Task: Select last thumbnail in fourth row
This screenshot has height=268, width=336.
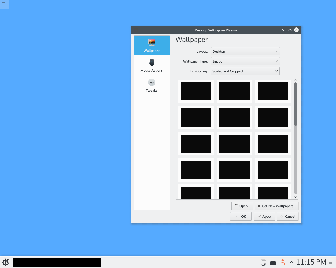Action: pyautogui.click(x=273, y=170)
